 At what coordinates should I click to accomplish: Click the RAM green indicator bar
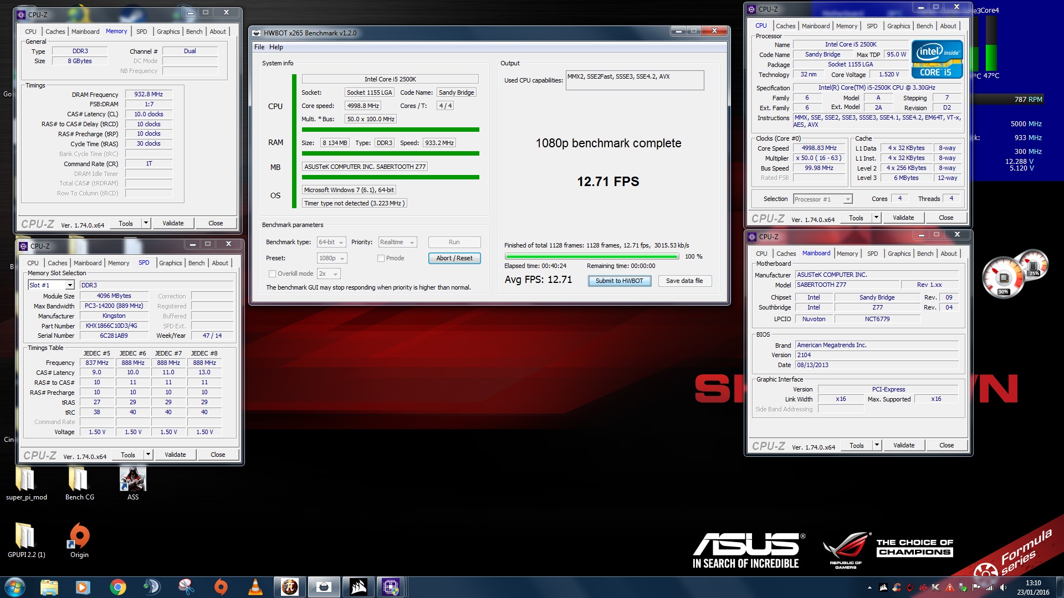391,153
